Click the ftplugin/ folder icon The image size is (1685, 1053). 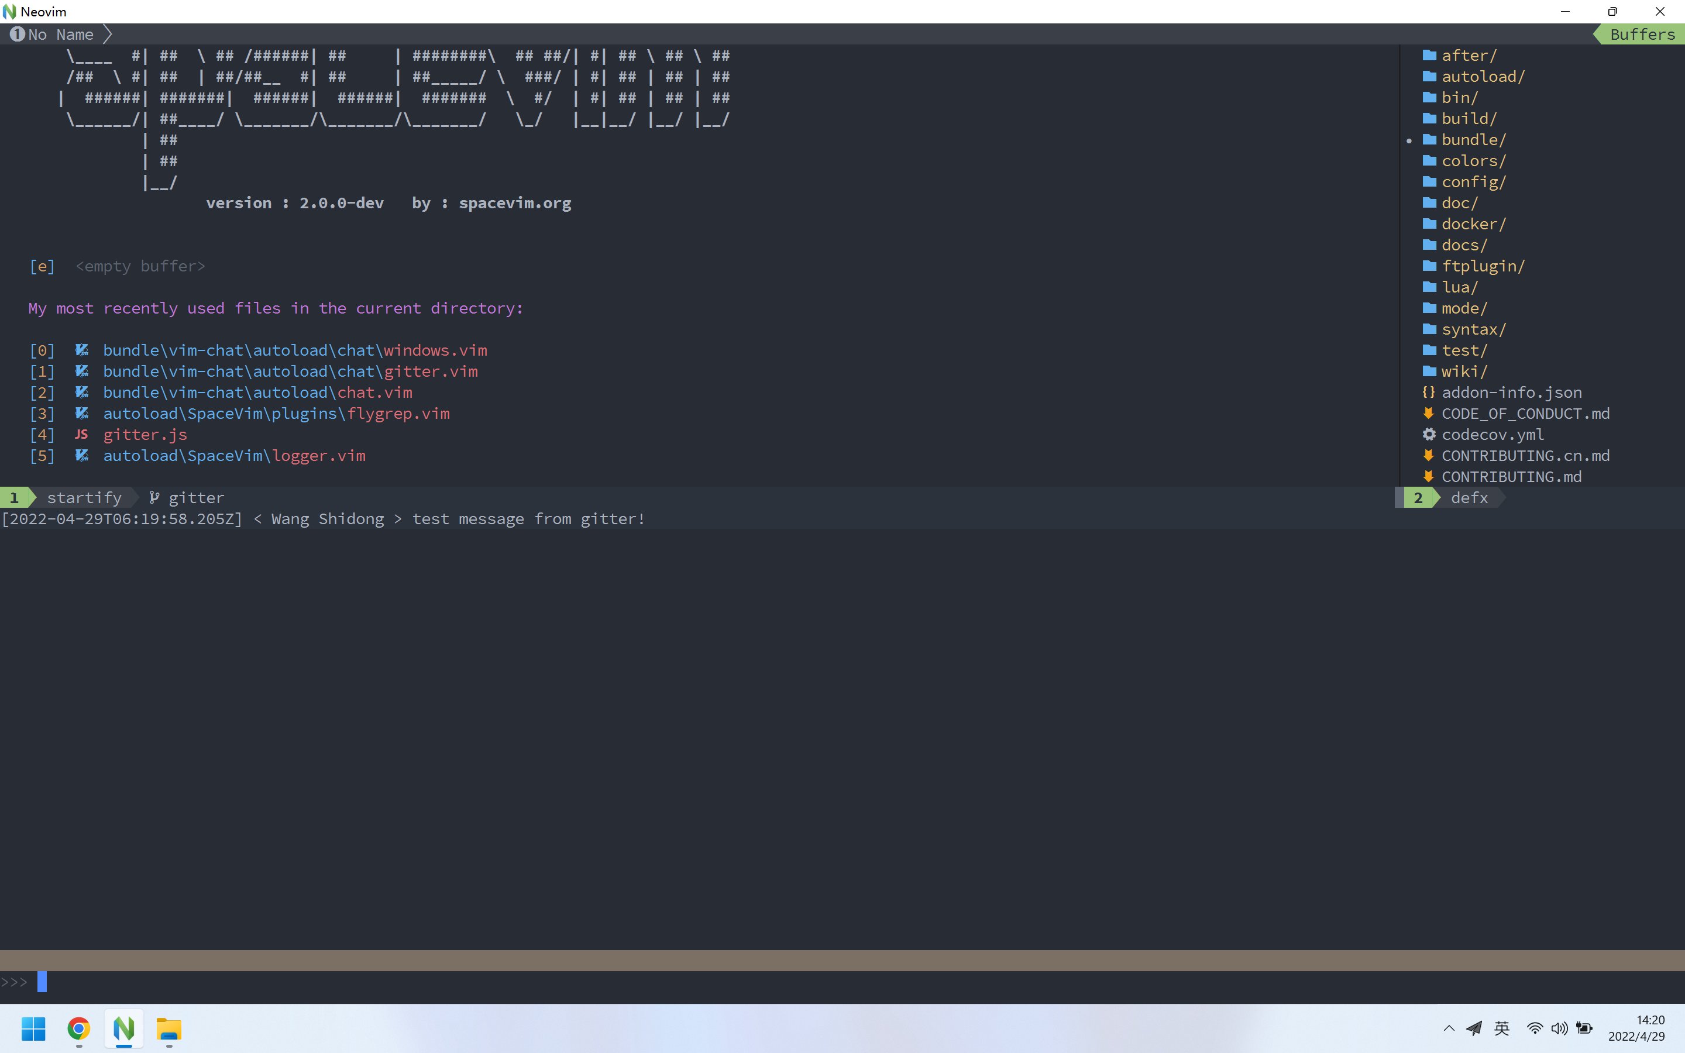coord(1429,266)
